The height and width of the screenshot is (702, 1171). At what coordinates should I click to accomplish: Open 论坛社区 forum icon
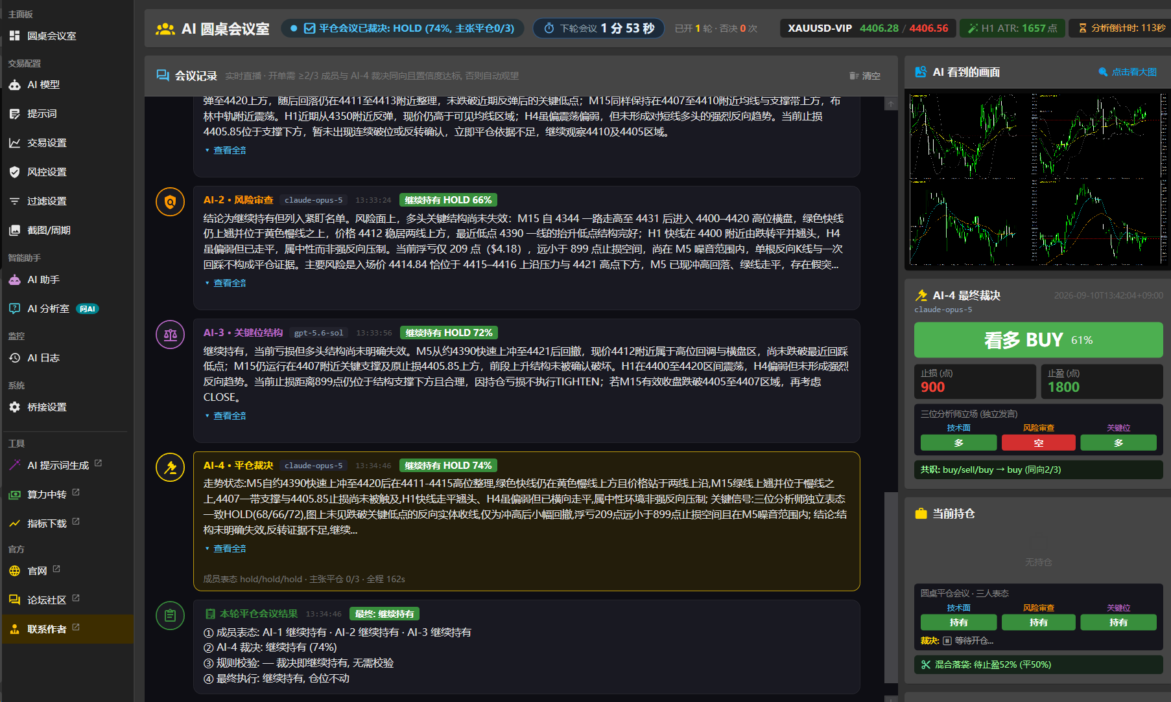[x=15, y=600]
